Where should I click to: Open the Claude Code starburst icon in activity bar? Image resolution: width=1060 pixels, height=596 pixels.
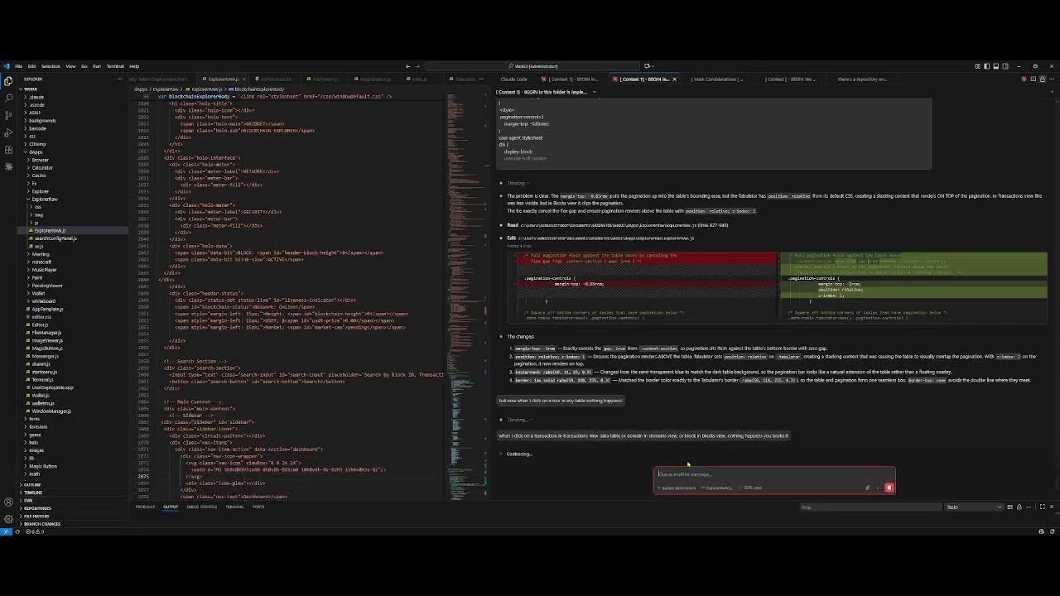[x=8, y=166]
